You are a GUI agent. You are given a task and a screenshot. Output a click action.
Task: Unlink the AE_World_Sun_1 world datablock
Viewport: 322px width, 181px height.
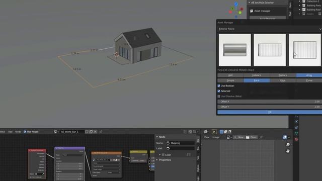pyautogui.click(x=95, y=132)
